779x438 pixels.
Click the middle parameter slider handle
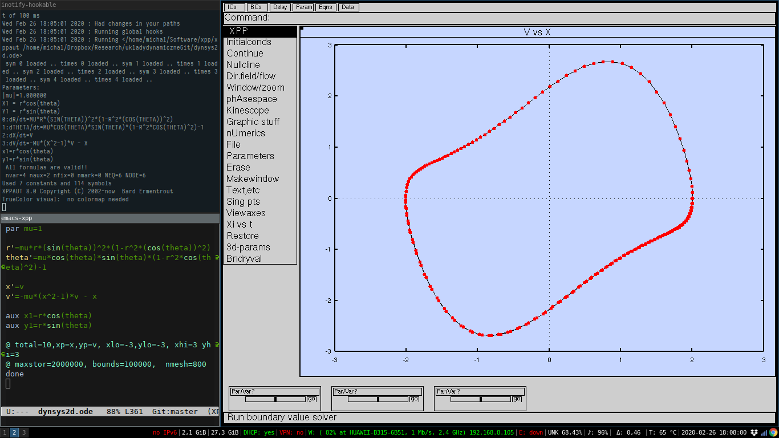coord(378,399)
